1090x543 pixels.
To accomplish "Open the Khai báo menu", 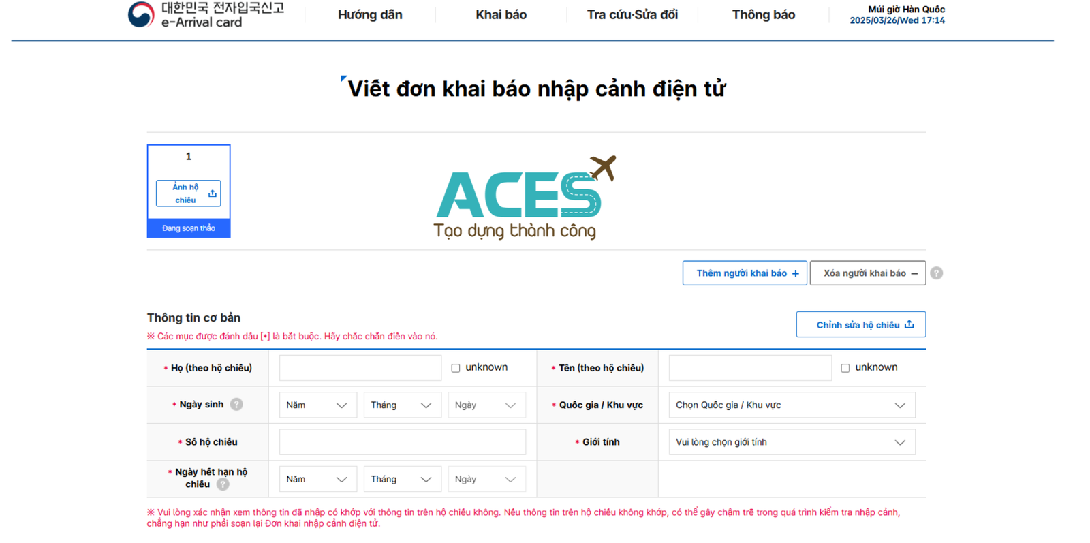I will [501, 14].
